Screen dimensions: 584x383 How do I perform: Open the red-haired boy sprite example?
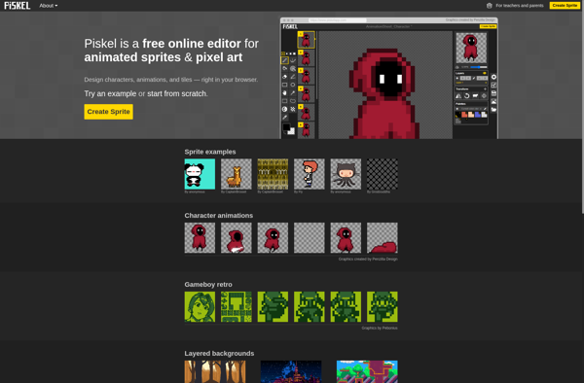click(310, 174)
